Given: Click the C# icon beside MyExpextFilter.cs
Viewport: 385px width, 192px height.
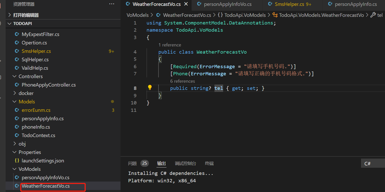Looking at the screenshot, I should coord(17,34).
